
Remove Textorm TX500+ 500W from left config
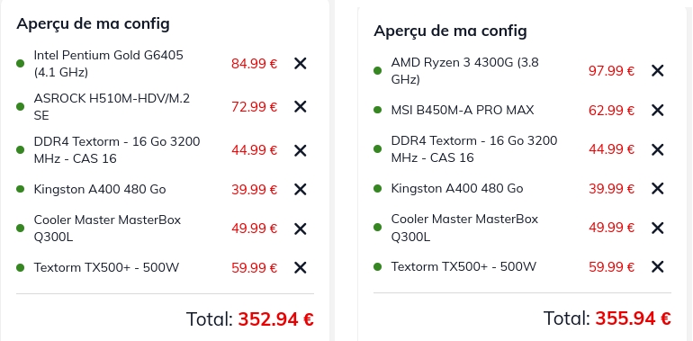pos(300,268)
